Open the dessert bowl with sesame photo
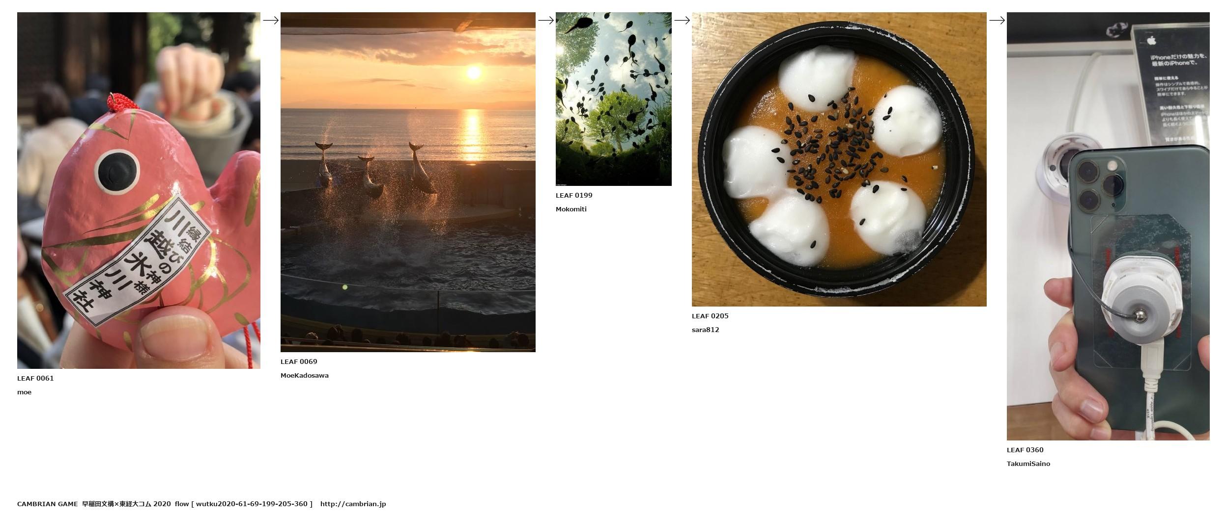Image resolution: width=1227 pixels, height=516 pixels. [839, 159]
